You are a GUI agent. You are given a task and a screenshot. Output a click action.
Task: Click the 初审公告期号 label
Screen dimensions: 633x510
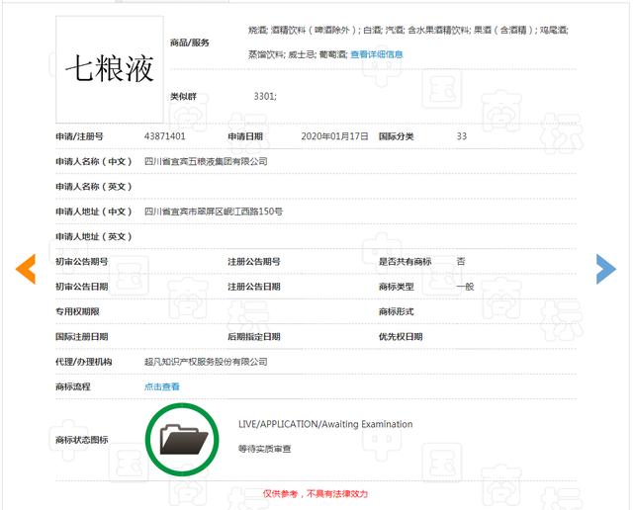point(81,262)
